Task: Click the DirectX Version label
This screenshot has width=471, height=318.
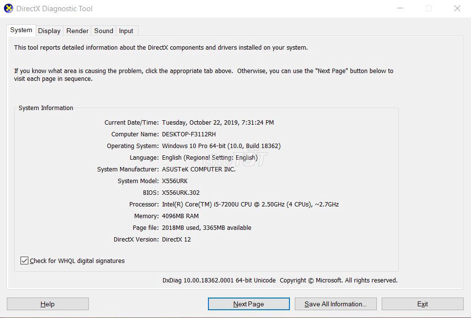Action: pos(136,240)
